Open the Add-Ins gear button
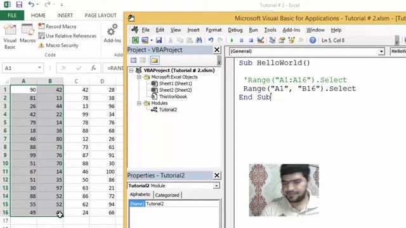The height and width of the screenshot is (228, 406). pyautogui.click(x=112, y=33)
